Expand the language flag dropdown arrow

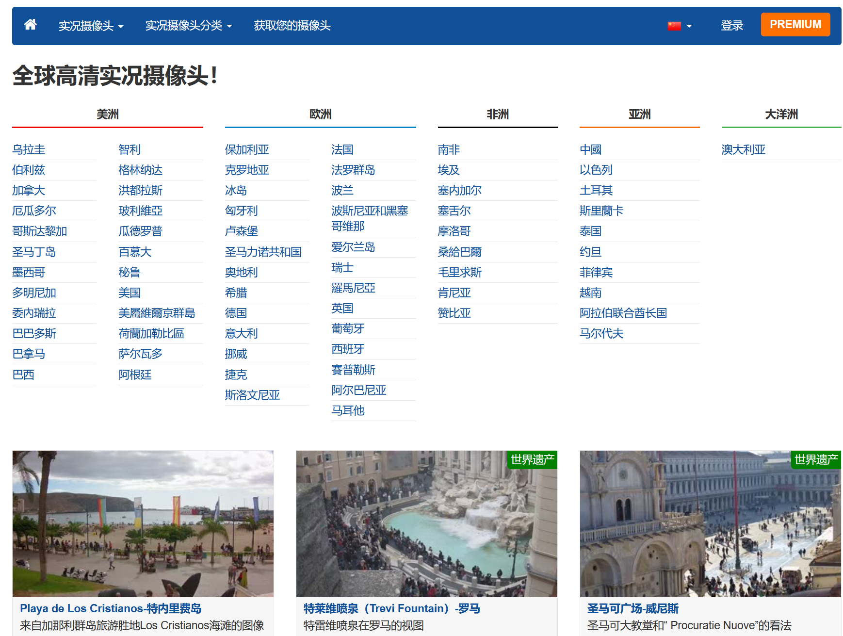(688, 27)
